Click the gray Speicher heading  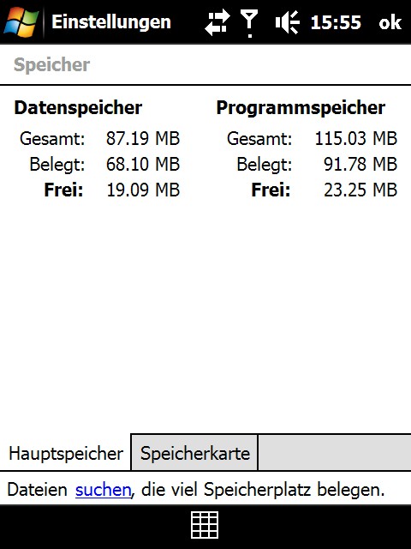51,65
